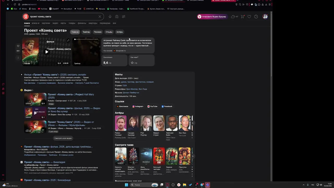This screenshot has height=188, width=334.
Task: Click composer link 'Дэниэл Пембертон'
Action: click(x=131, y=93)
